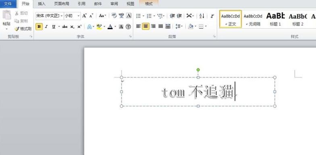
Task: Open the 文件 (File) tab
Action: tap(8, 4)
